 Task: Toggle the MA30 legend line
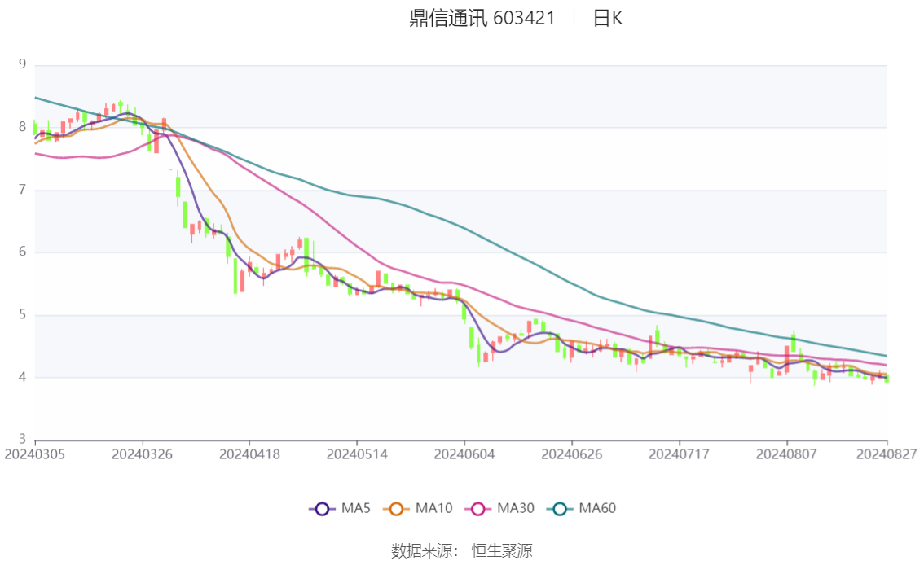pos(499,509)
